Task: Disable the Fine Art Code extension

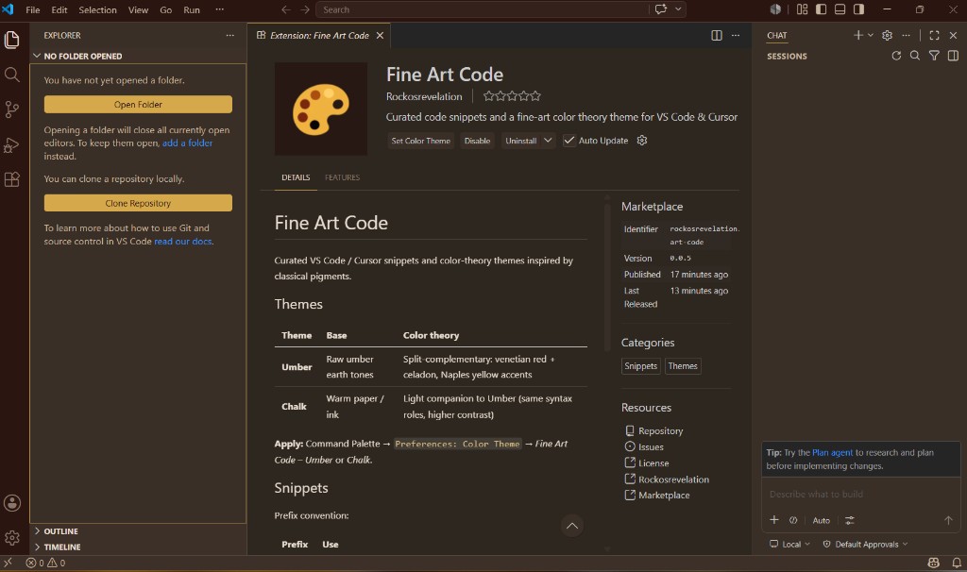Action: [477, 141]
